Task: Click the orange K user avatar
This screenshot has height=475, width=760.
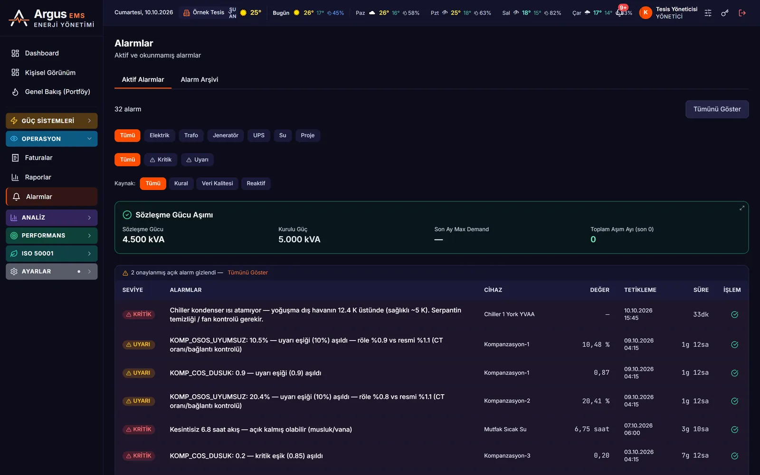Action: coord(646,13)
